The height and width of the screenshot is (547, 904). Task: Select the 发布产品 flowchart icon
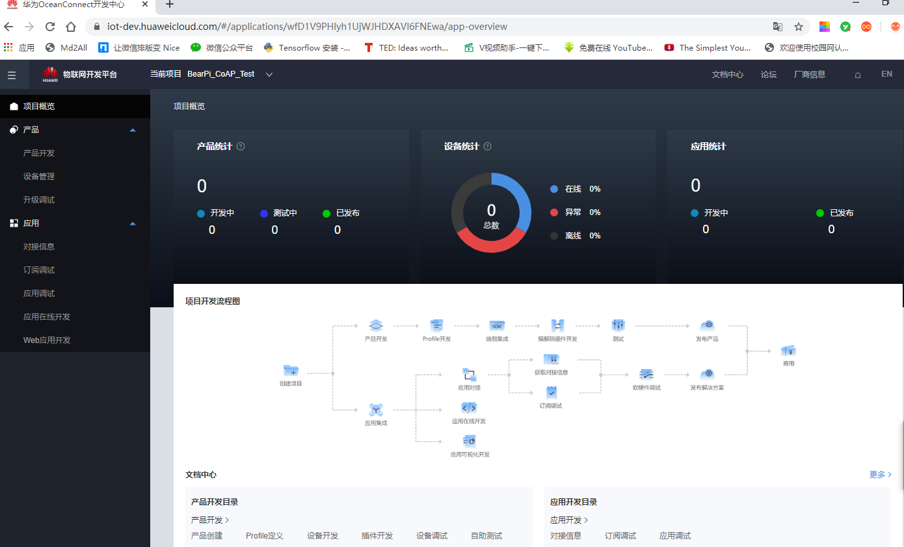[708, 325]
